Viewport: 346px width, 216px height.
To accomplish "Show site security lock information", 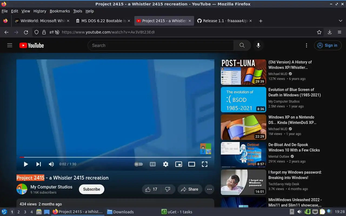I will (44, 32).
